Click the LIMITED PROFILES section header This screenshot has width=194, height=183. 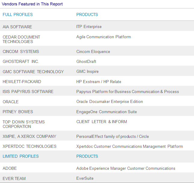point(20,156)
